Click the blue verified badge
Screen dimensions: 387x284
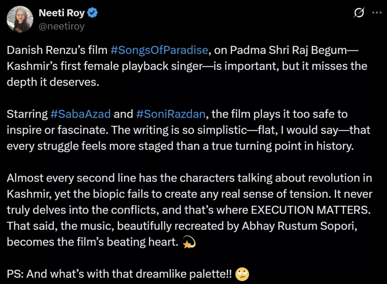pyautogui.click(x=93, y=13)
